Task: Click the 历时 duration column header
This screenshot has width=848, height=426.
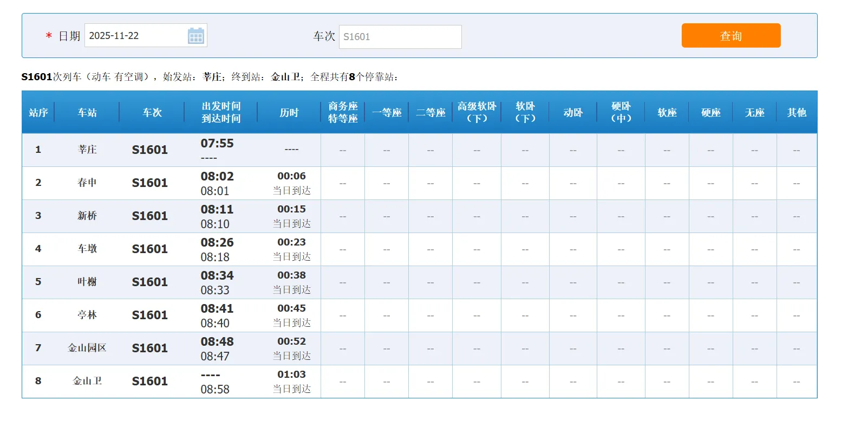Action: (289, 113)
